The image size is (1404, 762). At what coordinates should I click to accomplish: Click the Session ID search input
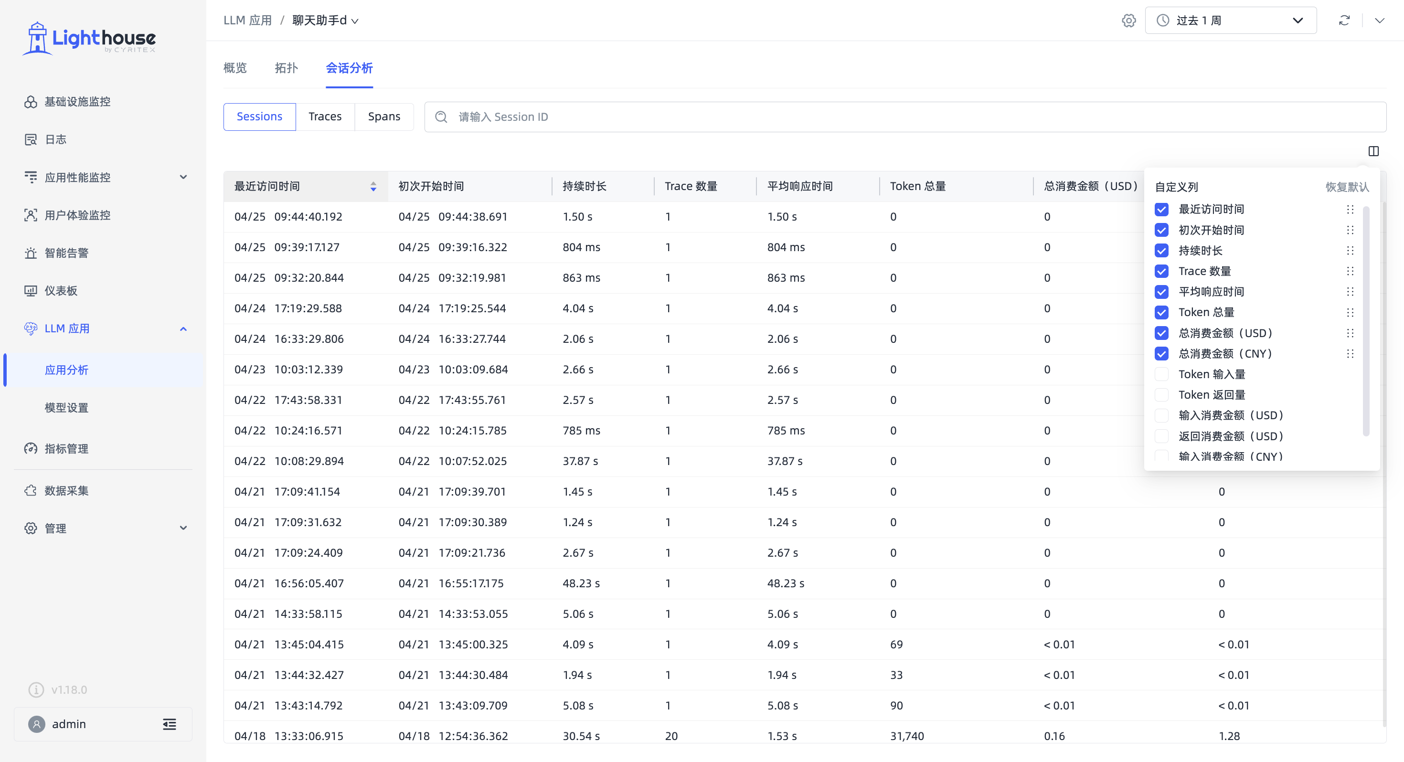tap(905, 117)
